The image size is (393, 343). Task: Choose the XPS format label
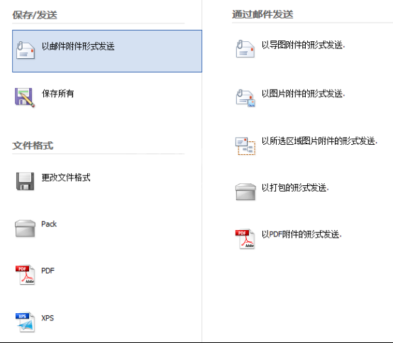coord(48,318)
